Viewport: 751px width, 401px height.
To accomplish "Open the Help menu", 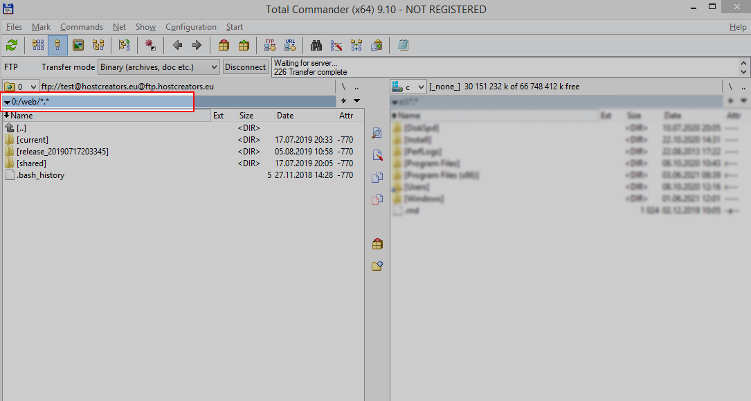I will (738, 27).
